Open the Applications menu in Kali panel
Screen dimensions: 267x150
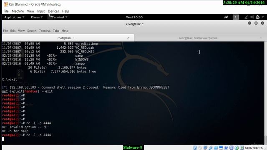point(14,17)
